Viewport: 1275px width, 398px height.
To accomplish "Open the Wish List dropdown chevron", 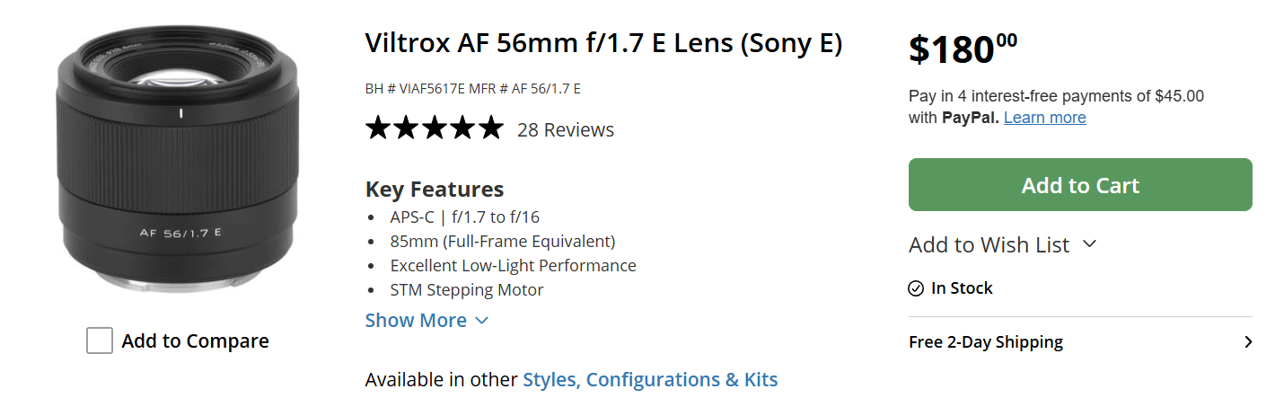I will pos(1090,243).
